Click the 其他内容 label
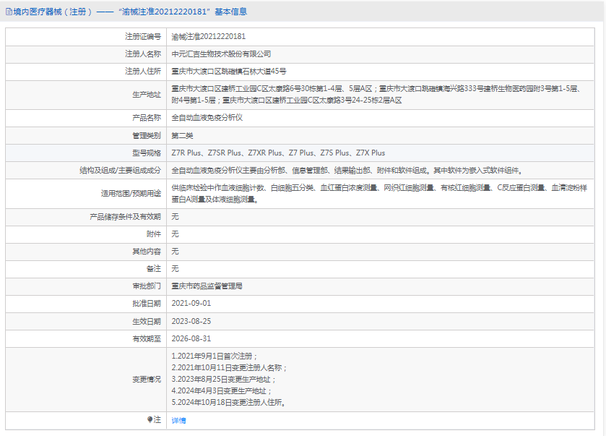 point(147,252)
